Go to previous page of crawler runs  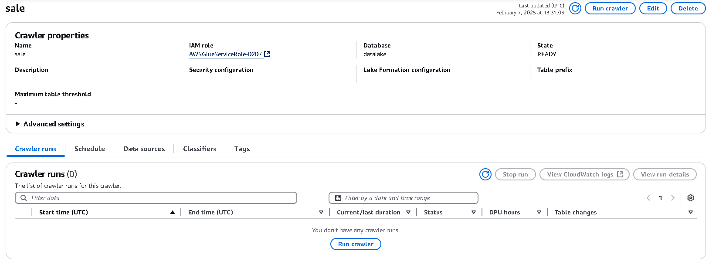[x=648, y=198]
